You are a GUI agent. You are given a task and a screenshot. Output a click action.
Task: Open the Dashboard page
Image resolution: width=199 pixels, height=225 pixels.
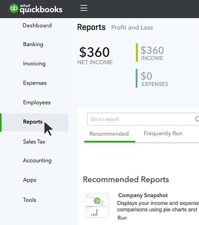pyautogui.click(x=37, y=26)
